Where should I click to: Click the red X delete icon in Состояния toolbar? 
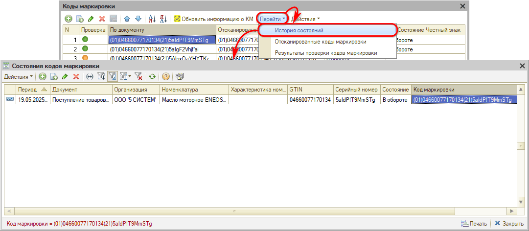[x=76, y=77]
